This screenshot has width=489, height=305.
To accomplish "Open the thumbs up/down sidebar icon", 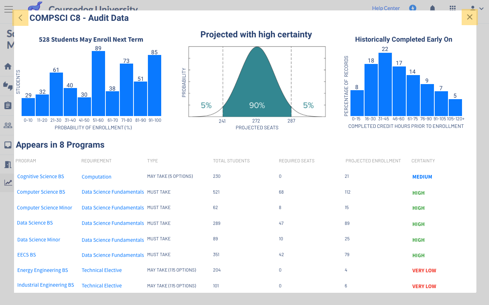I will [8, 86].
